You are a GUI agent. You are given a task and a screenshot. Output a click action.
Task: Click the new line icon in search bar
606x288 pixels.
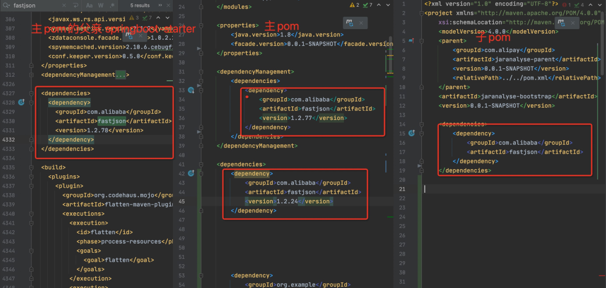tap(76, 6)
